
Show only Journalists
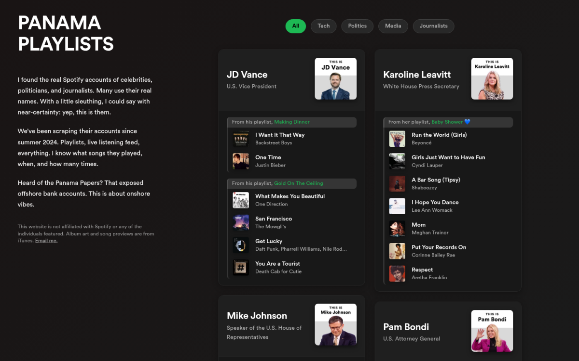pos(433,26)
